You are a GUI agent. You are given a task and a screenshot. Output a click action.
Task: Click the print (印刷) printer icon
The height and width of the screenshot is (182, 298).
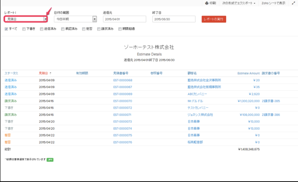[207, 3]
